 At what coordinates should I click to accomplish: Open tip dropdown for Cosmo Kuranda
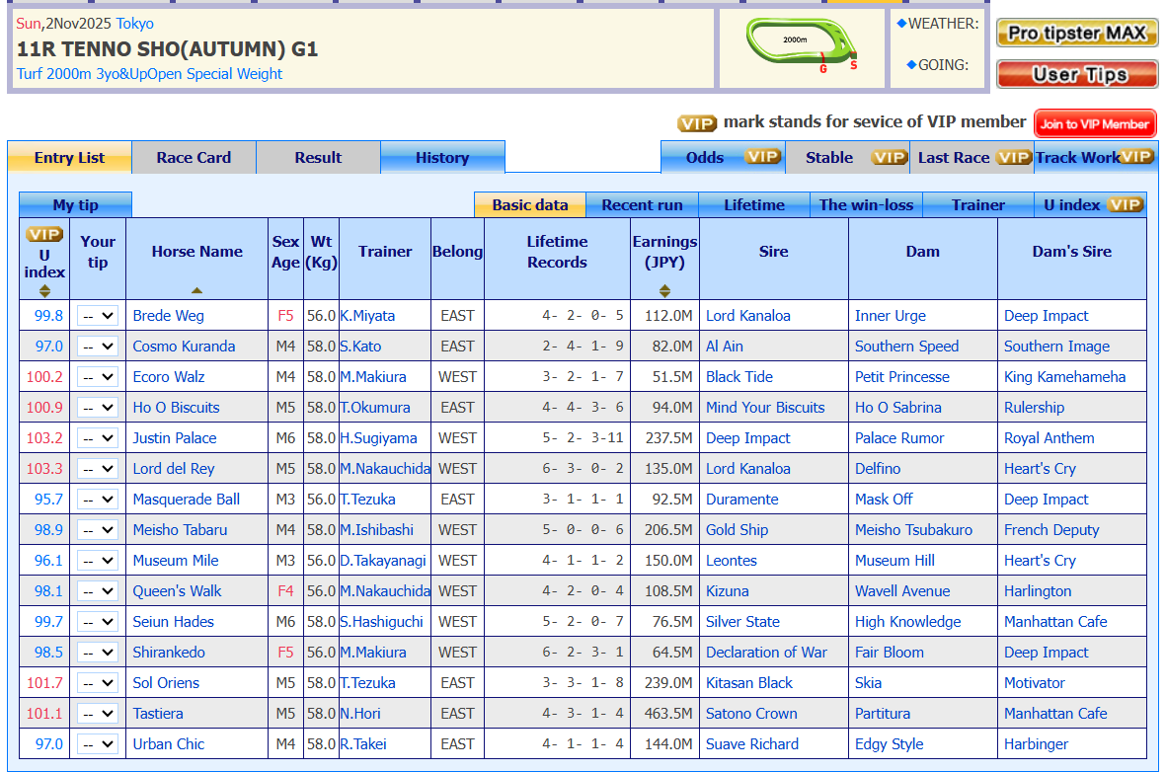tap(98, 346)
